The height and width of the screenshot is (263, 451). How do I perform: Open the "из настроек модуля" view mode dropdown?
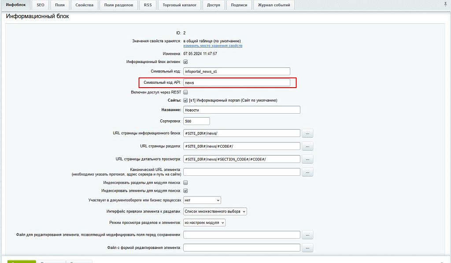click(x=204, y=223)
